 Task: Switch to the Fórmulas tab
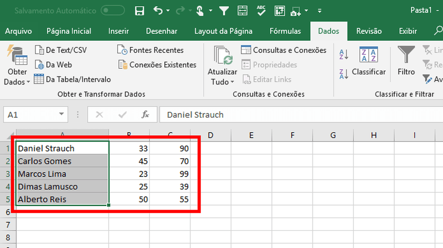[x=285, y=31]
